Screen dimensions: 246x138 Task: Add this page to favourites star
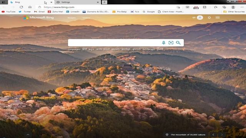(x=178, y=7)
